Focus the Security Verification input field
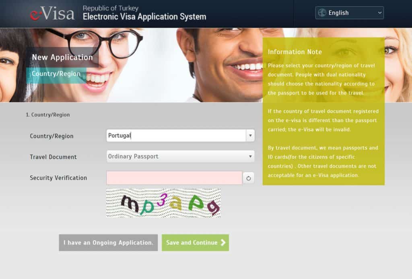Screen dimensions: 412x279 (x=174, y=178)
